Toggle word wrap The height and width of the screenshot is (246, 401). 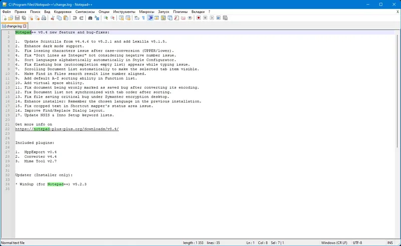click(x=137, y=18)
